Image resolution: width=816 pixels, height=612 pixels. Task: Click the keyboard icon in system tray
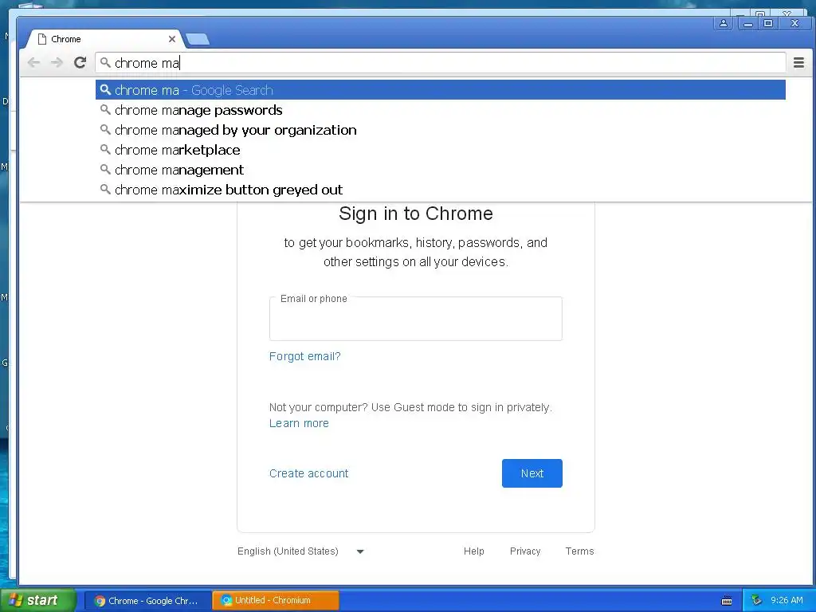point(727,601)
